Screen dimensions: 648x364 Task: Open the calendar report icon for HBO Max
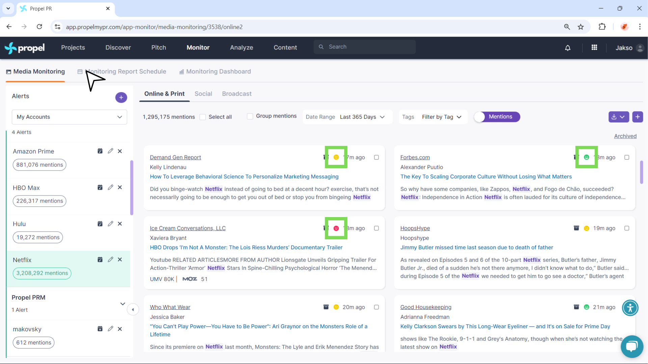(x=100, y=187)
